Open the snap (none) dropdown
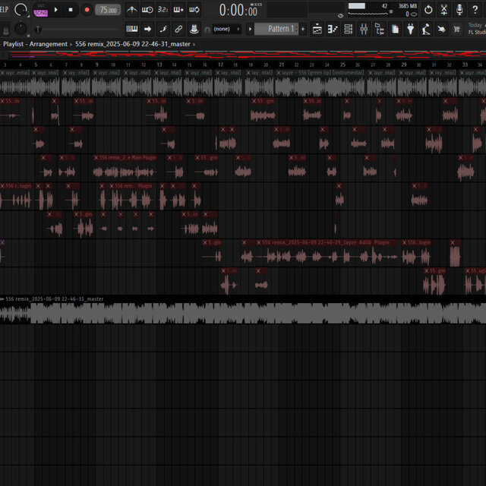The height and width of the screenshot is (486, 486). pyautogui.click(x=227, y=29)
